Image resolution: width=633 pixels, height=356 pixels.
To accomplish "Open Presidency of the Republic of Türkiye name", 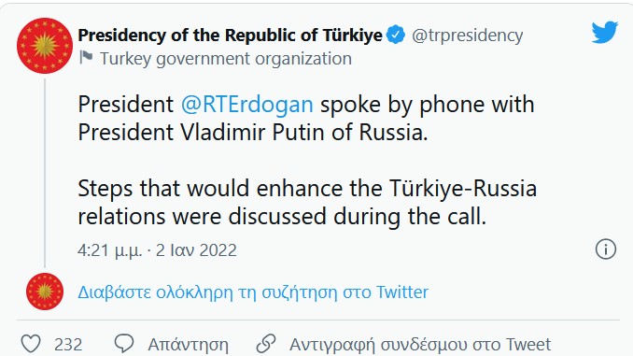I will pos(230,36).
